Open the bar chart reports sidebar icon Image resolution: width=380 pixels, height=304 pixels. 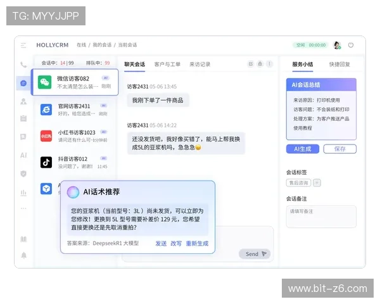(x=23, y=193)
